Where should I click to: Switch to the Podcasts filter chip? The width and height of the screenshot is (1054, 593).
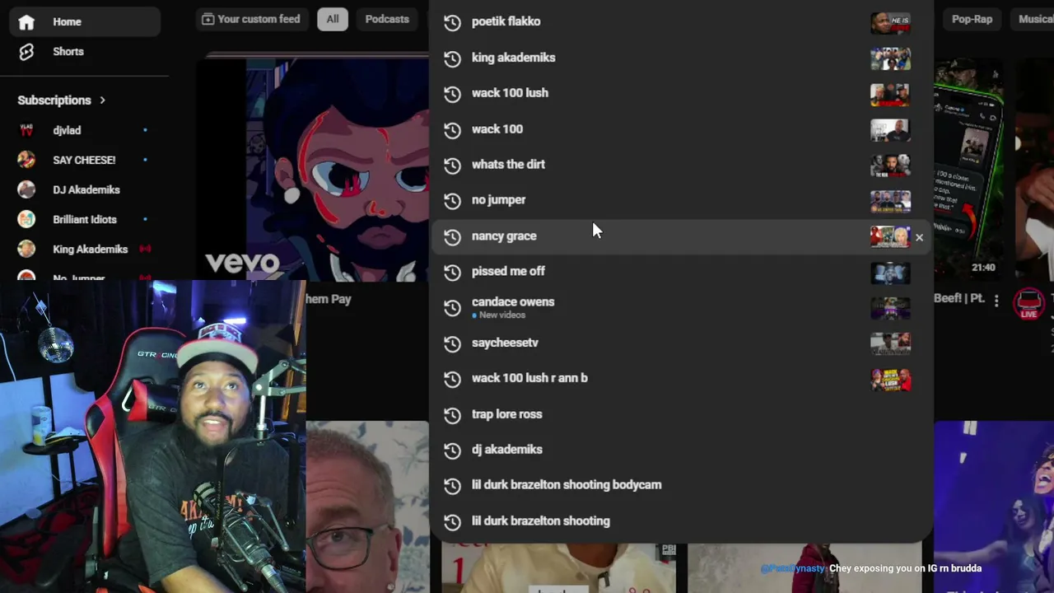tap(387, 19)
